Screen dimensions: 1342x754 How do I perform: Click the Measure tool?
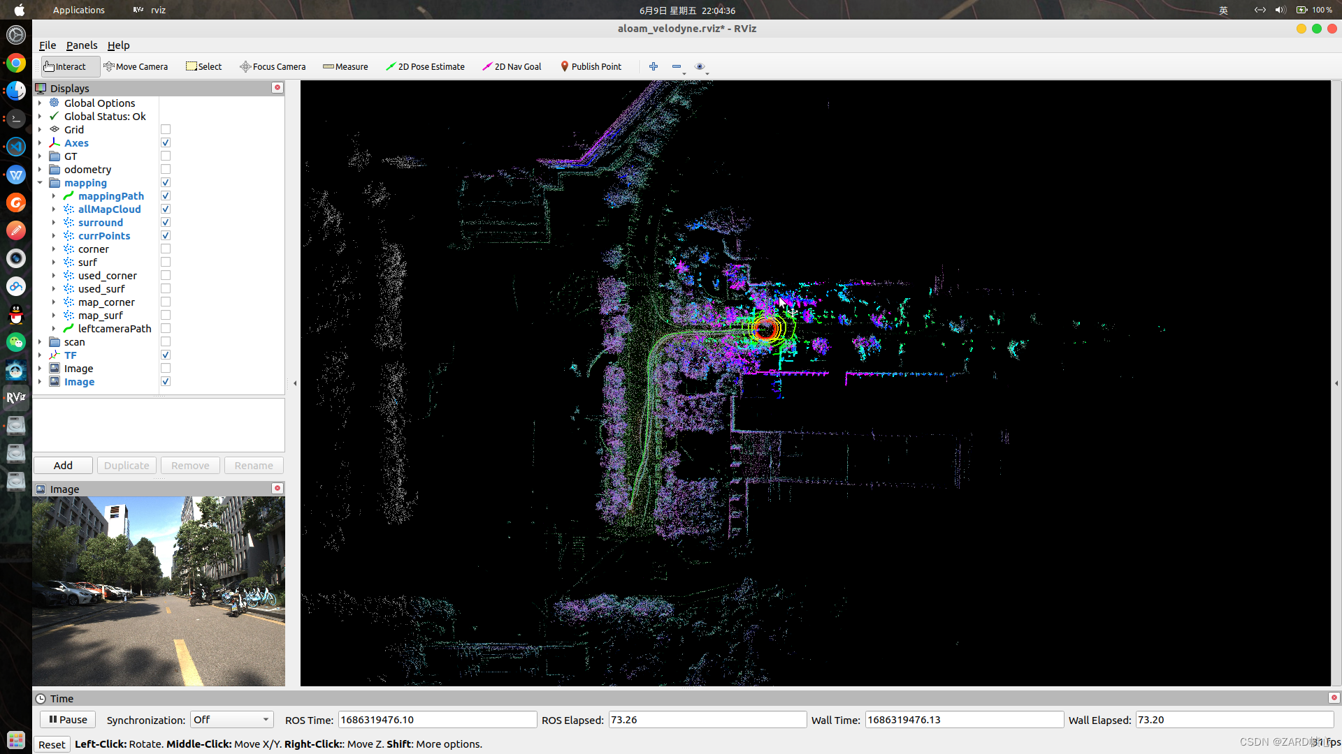347,66
